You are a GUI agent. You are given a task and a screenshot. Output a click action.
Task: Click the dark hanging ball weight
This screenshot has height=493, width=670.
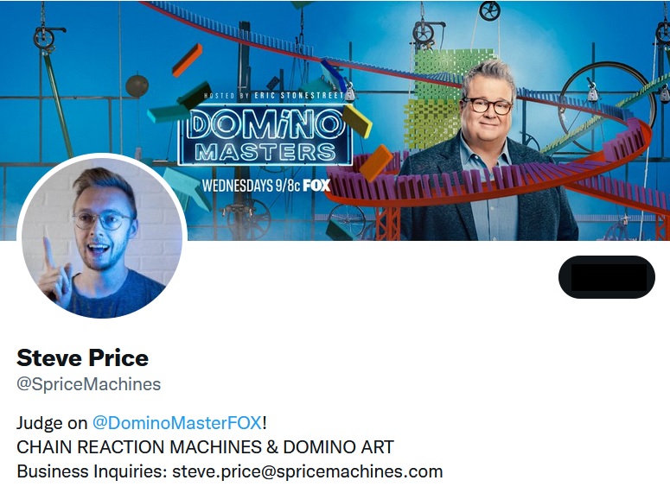[137, 85]
